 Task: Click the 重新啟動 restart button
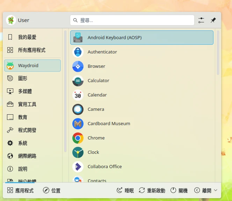pyautogui.click(x=152, y=191)
